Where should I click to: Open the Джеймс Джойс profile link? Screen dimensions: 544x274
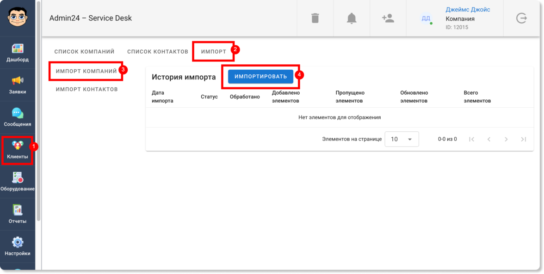coord(468,10)
